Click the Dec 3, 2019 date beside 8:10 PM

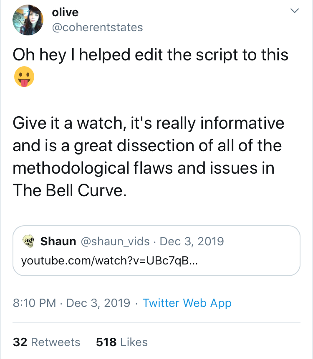[x=98, y=303]
